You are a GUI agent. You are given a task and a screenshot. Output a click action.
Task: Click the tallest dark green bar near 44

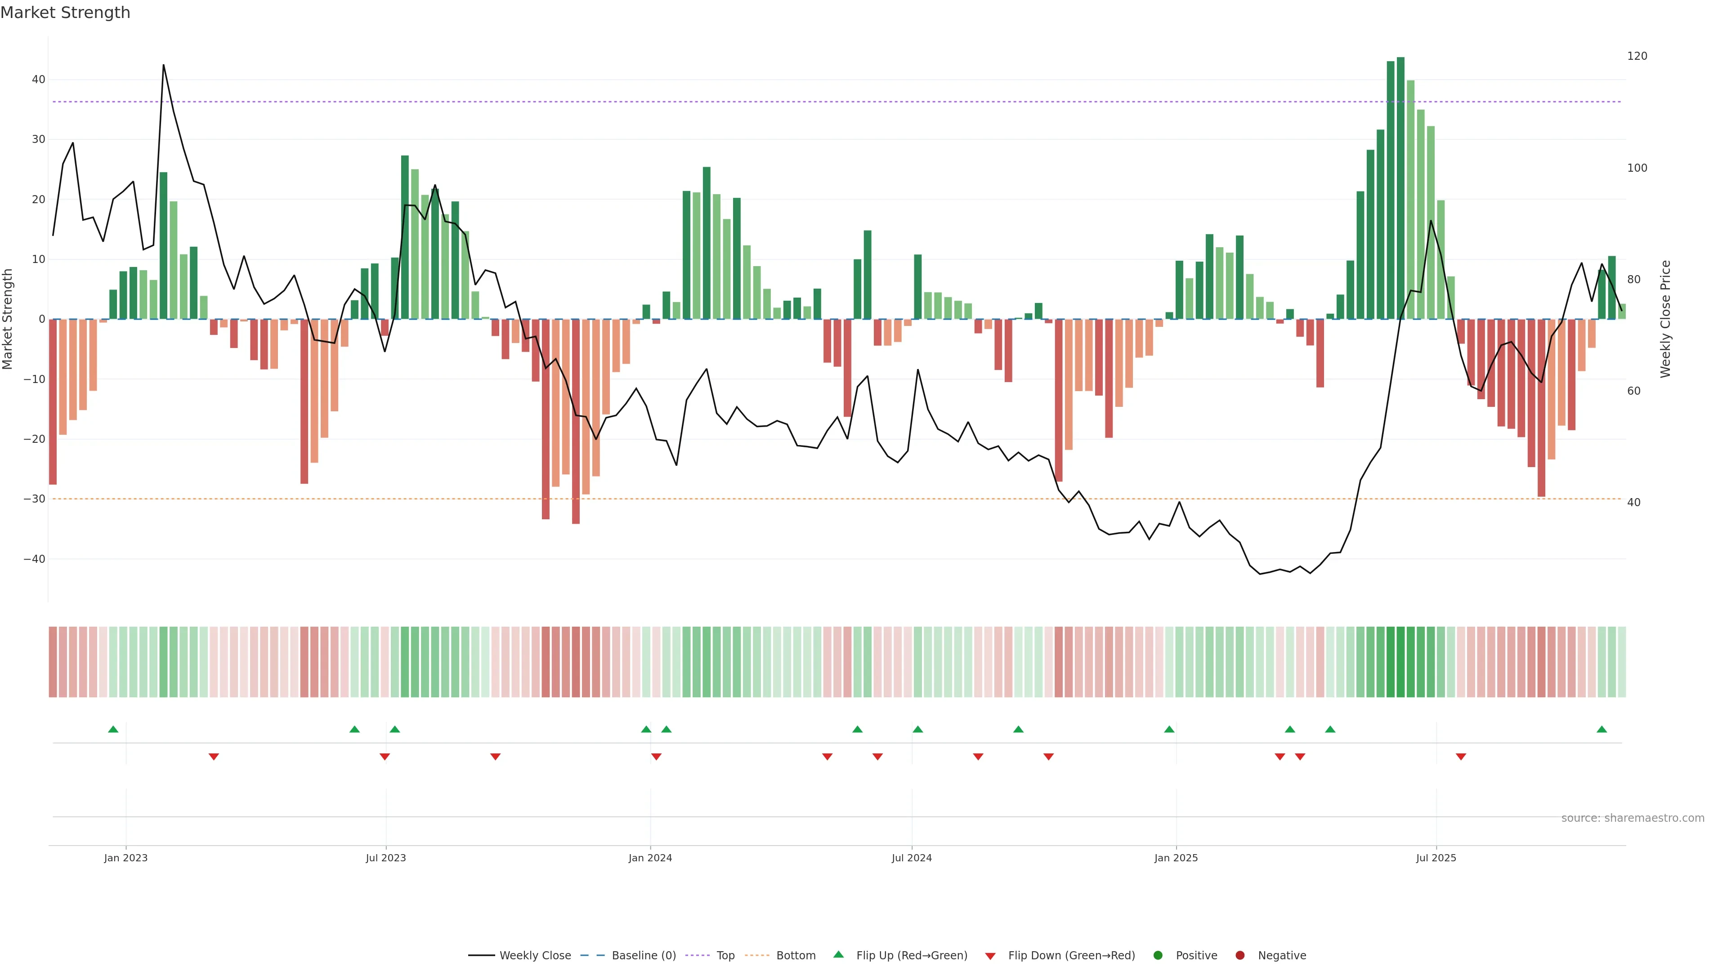pos(1400,187)
